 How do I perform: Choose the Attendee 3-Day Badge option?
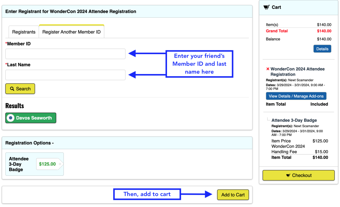(x=35, y=164)
